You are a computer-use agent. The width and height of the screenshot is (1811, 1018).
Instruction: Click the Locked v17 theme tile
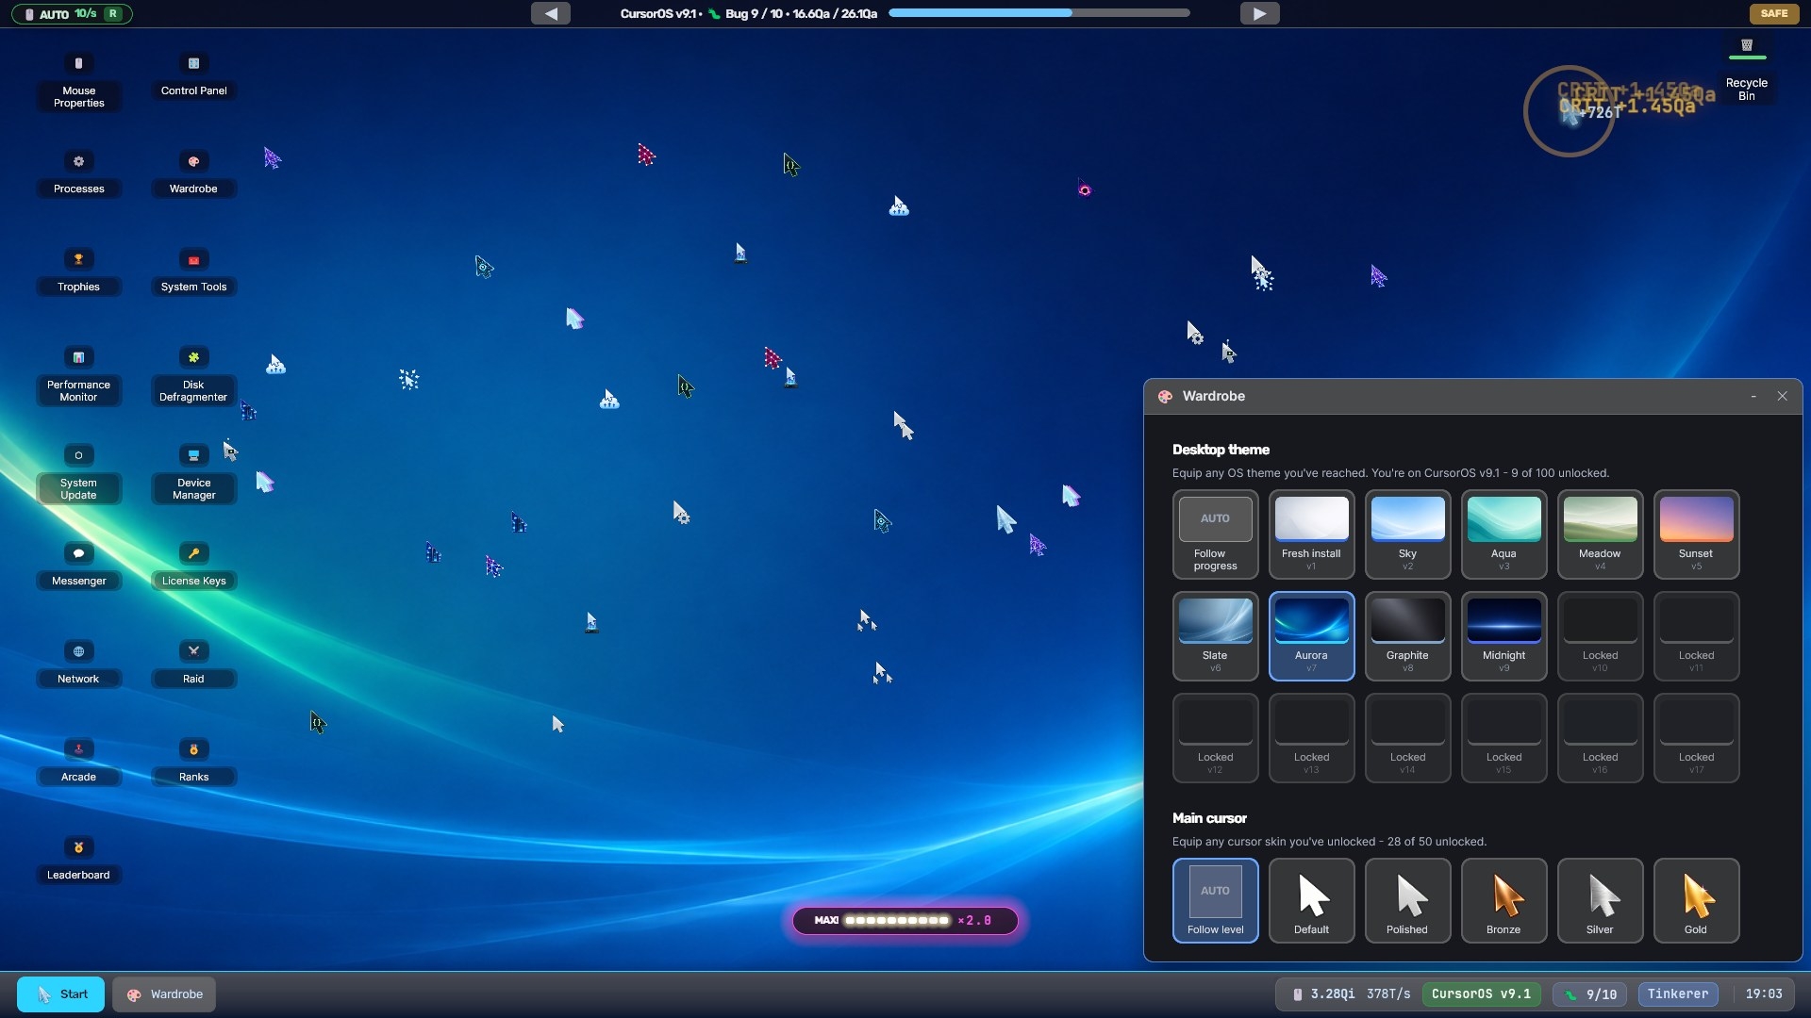click(x=1696, y=738)
